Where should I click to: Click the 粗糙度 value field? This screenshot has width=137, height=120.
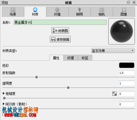[127, 94]
